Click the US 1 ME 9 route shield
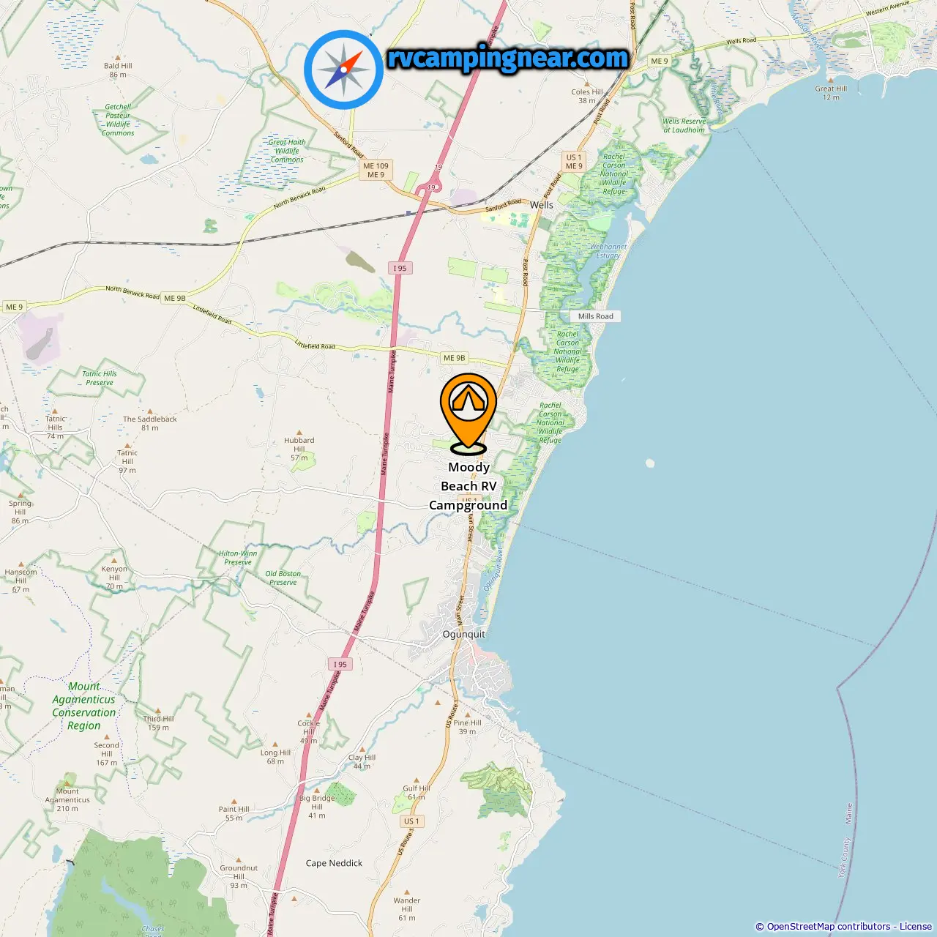 tap(574, 161)
